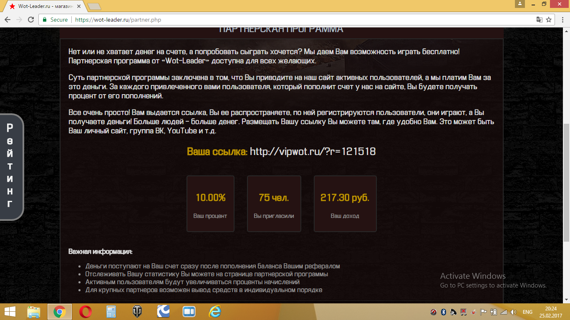
Task: Open the clock showing 20:24 25.02.2017
Action: tap(551, 312)
